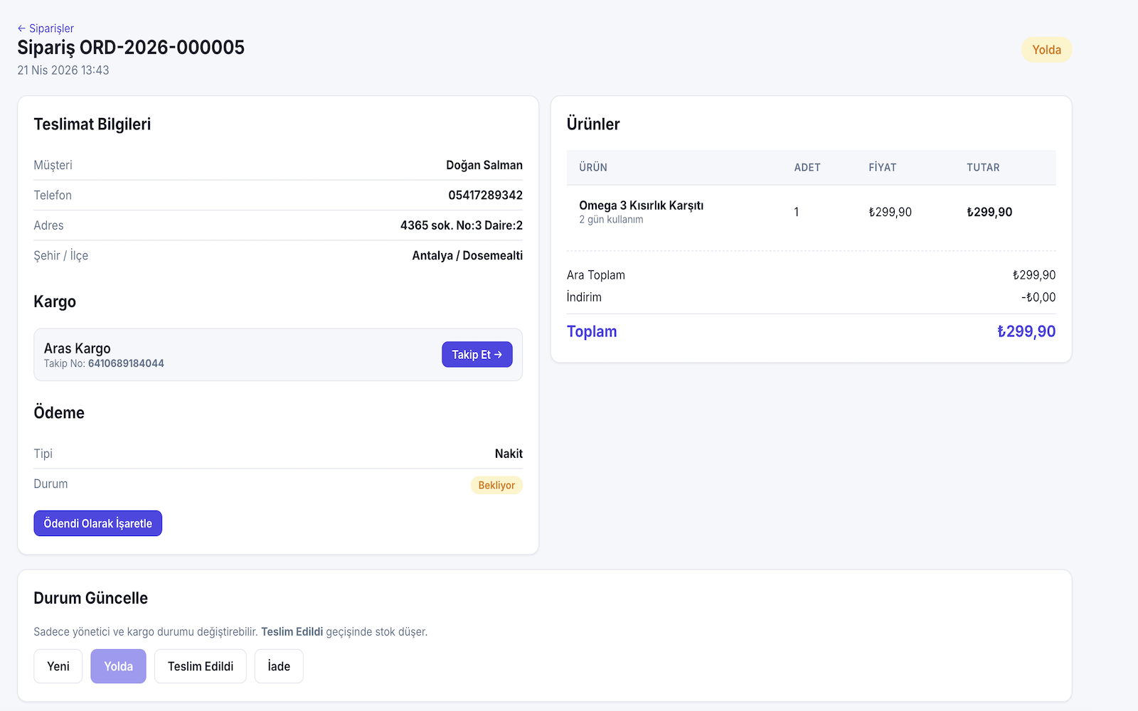Click the phone number 05417289342
This screenshot has width=1138, height=711.
pos(485,196)
